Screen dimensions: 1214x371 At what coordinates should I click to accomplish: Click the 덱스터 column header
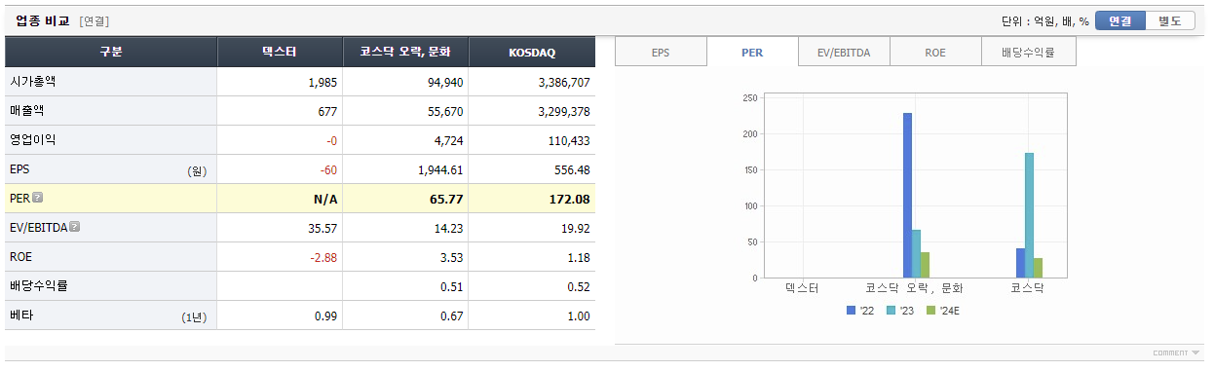pos(280,53)
